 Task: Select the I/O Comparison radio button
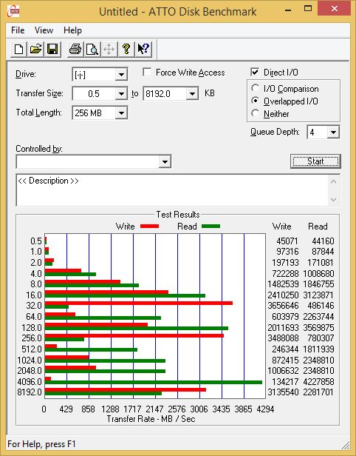click(x=255, y=88)
